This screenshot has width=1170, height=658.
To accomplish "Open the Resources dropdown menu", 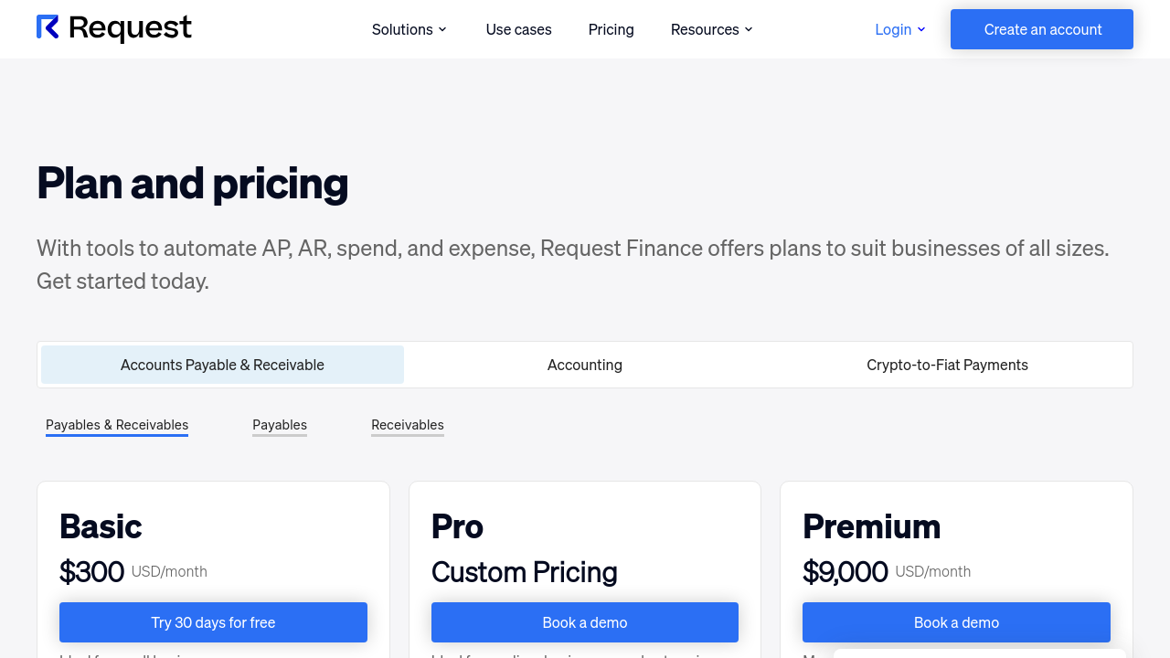I will click(711, 29).
